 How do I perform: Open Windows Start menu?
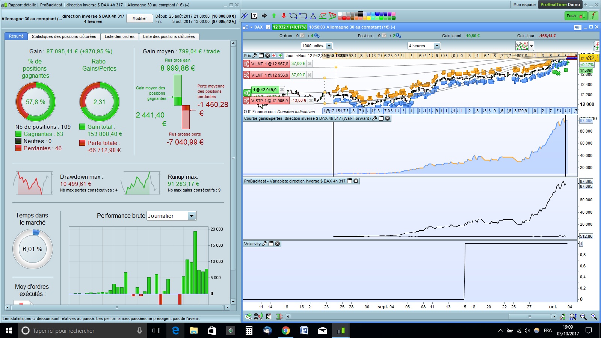tap(9, 330)
